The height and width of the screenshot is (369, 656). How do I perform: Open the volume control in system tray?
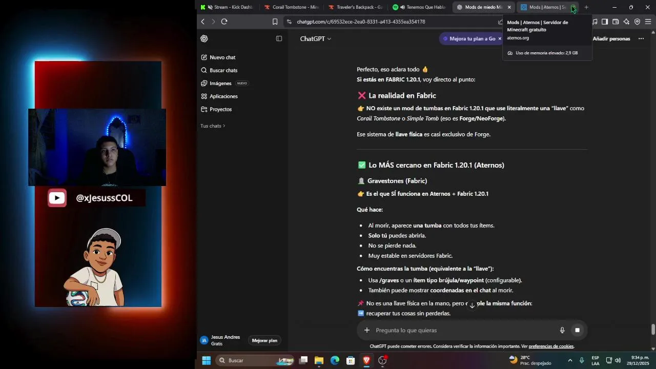(x=618, y=360)
